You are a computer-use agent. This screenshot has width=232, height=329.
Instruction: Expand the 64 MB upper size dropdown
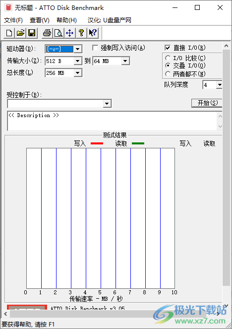(125, 61)
